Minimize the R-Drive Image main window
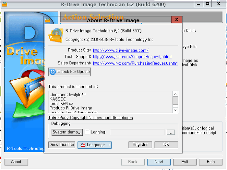This screenshot has height=170, width=227. pos(198,4)
